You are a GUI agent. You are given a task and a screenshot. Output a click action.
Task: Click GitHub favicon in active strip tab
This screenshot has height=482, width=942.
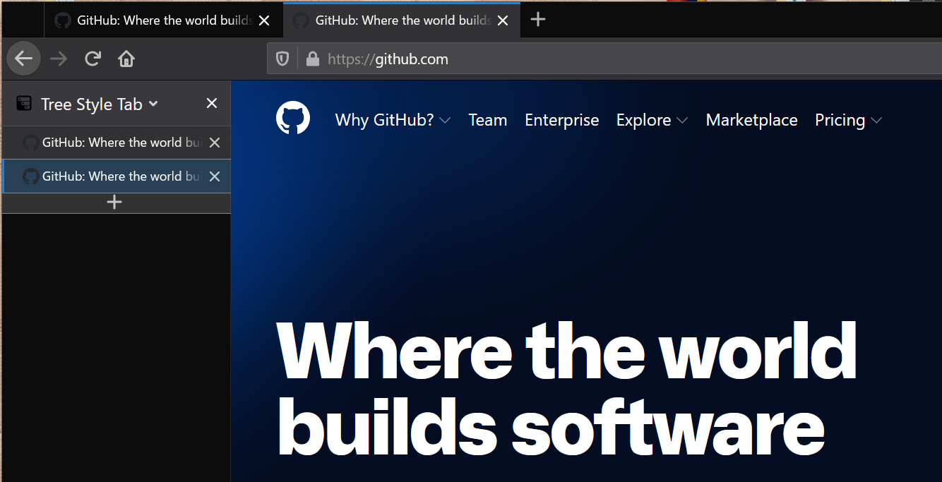coord(301,20)
